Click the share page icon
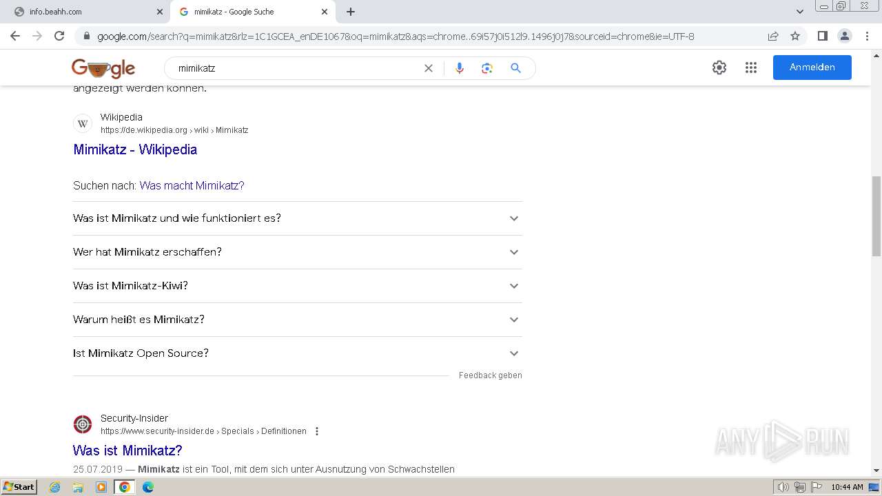The width and height of the screenshot is (882, 496). point(773,37)
